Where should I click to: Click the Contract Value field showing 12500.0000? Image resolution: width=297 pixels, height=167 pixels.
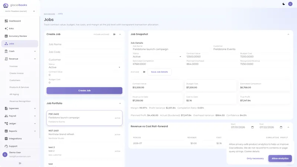[x=210, y=56]
